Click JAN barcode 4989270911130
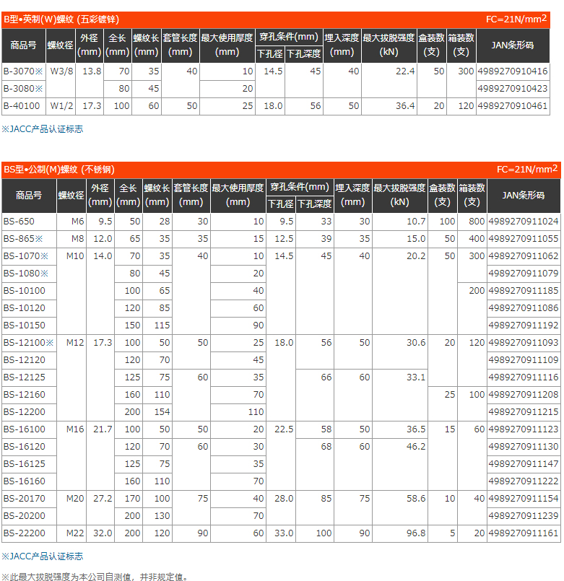The image size is (564, 581). (x=524, y=447)
